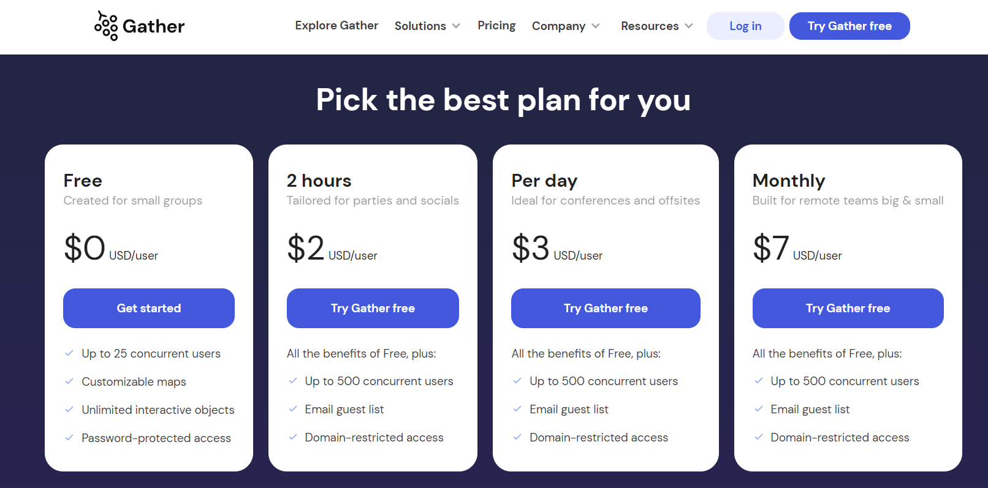Screen dimensions: 988x488
Task: Expand the Solutions dropdown
Action: pos(427,26)
